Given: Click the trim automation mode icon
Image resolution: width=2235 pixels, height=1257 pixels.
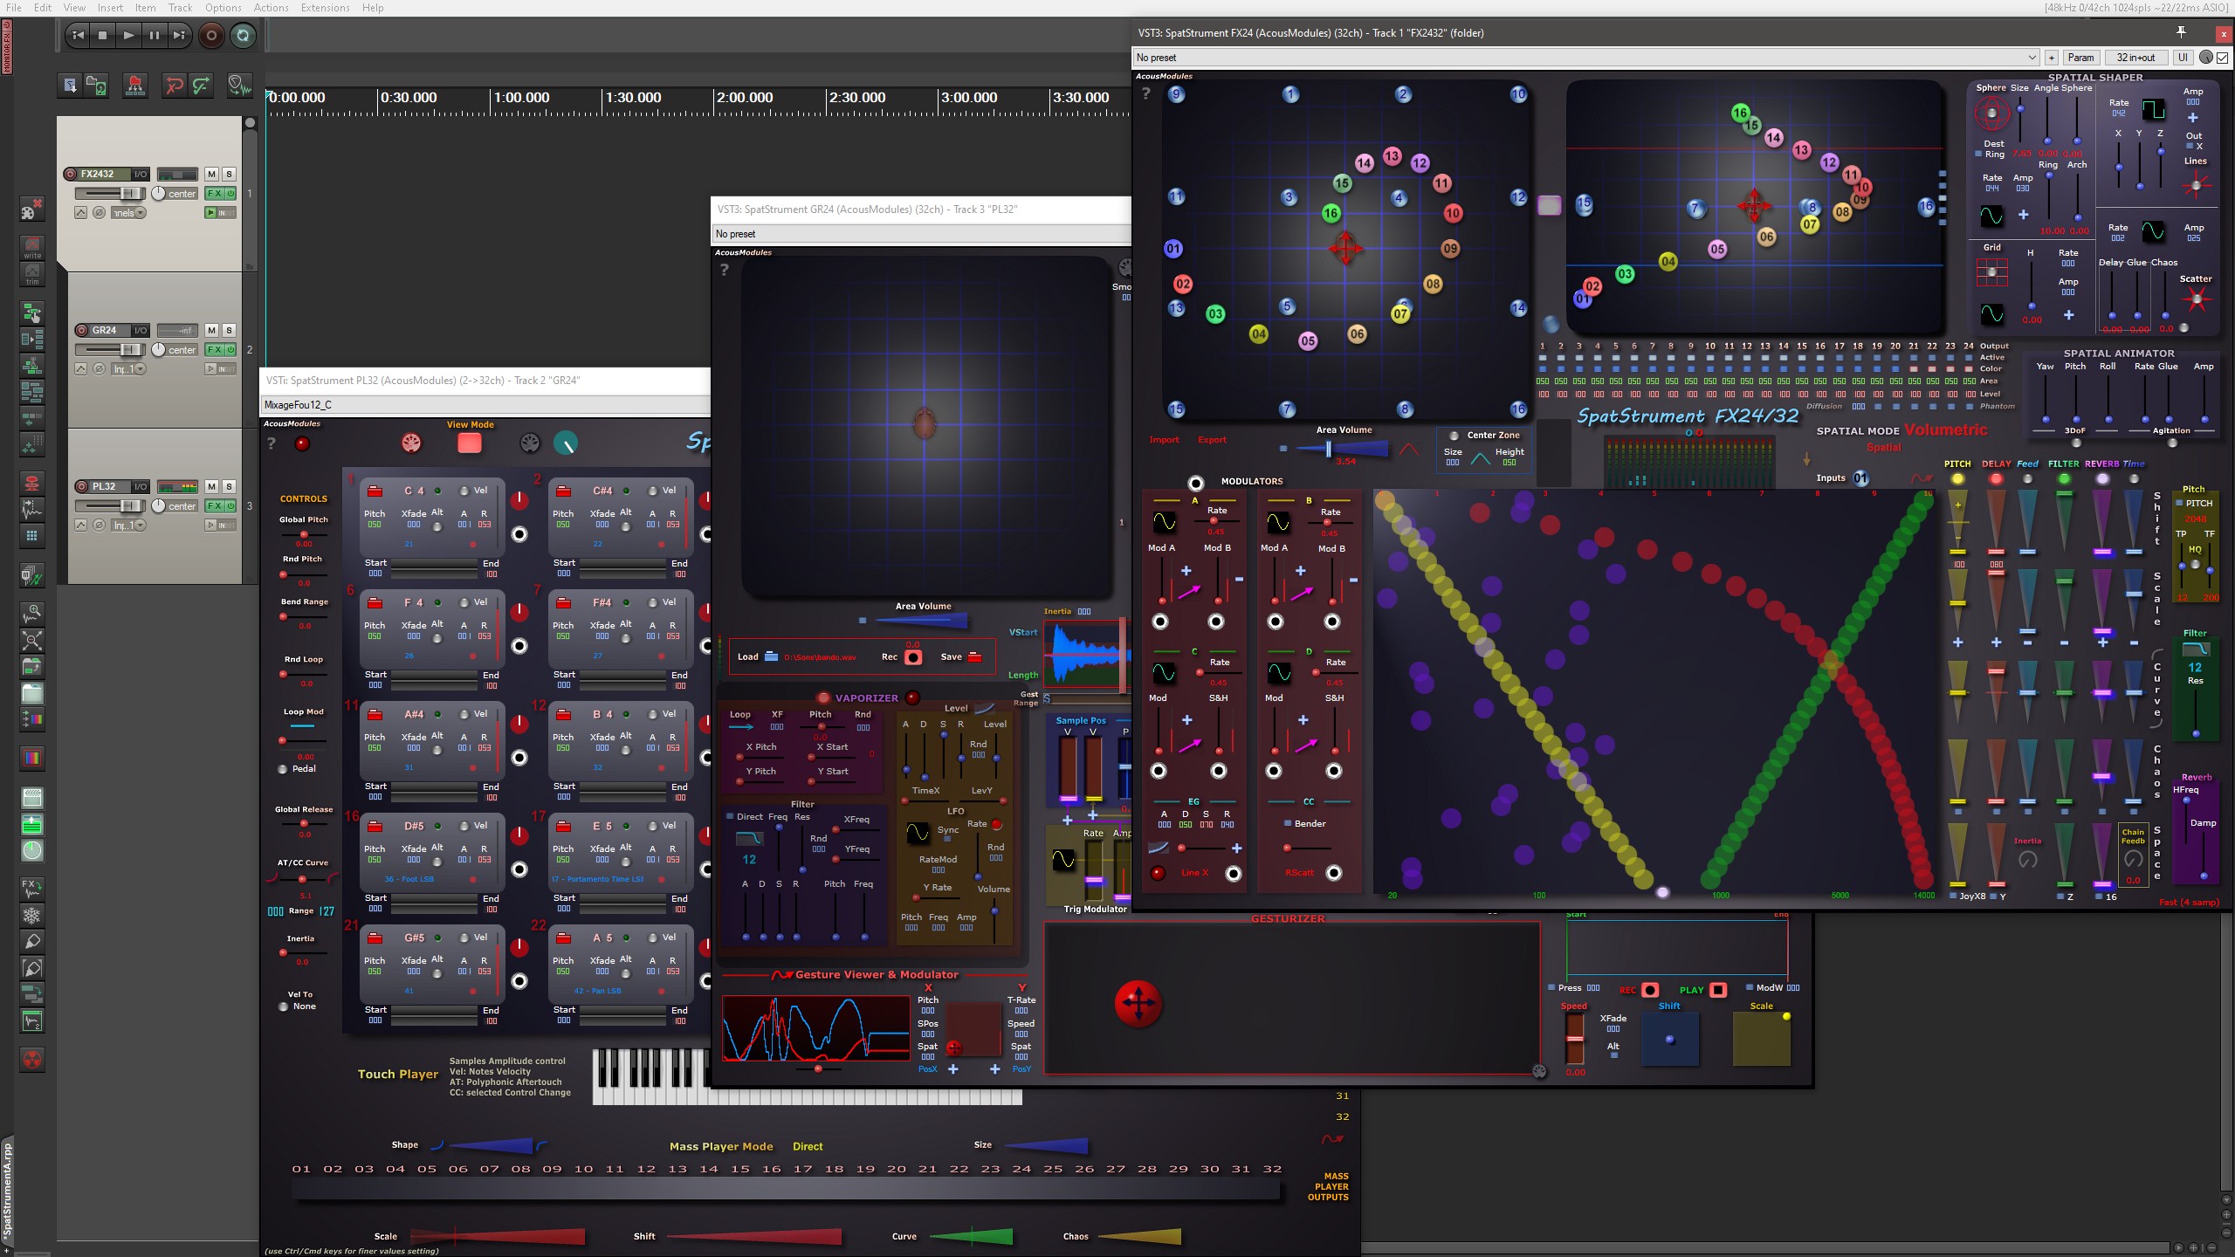Looking at the screenshot, I should click(31, 274).
